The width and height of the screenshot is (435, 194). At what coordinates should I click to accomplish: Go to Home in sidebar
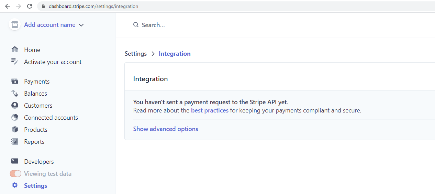click(32, 50)
